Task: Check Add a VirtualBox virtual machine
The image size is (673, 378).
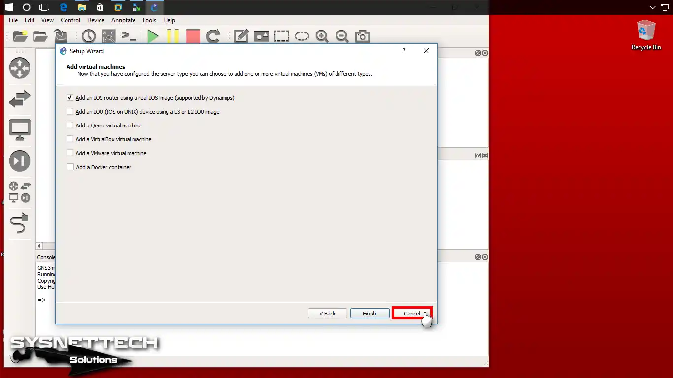Action: pos(70,139)
